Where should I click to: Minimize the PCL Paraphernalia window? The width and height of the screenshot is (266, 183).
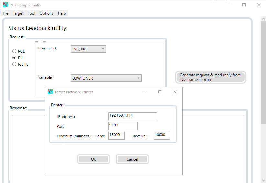pos(229,5)
